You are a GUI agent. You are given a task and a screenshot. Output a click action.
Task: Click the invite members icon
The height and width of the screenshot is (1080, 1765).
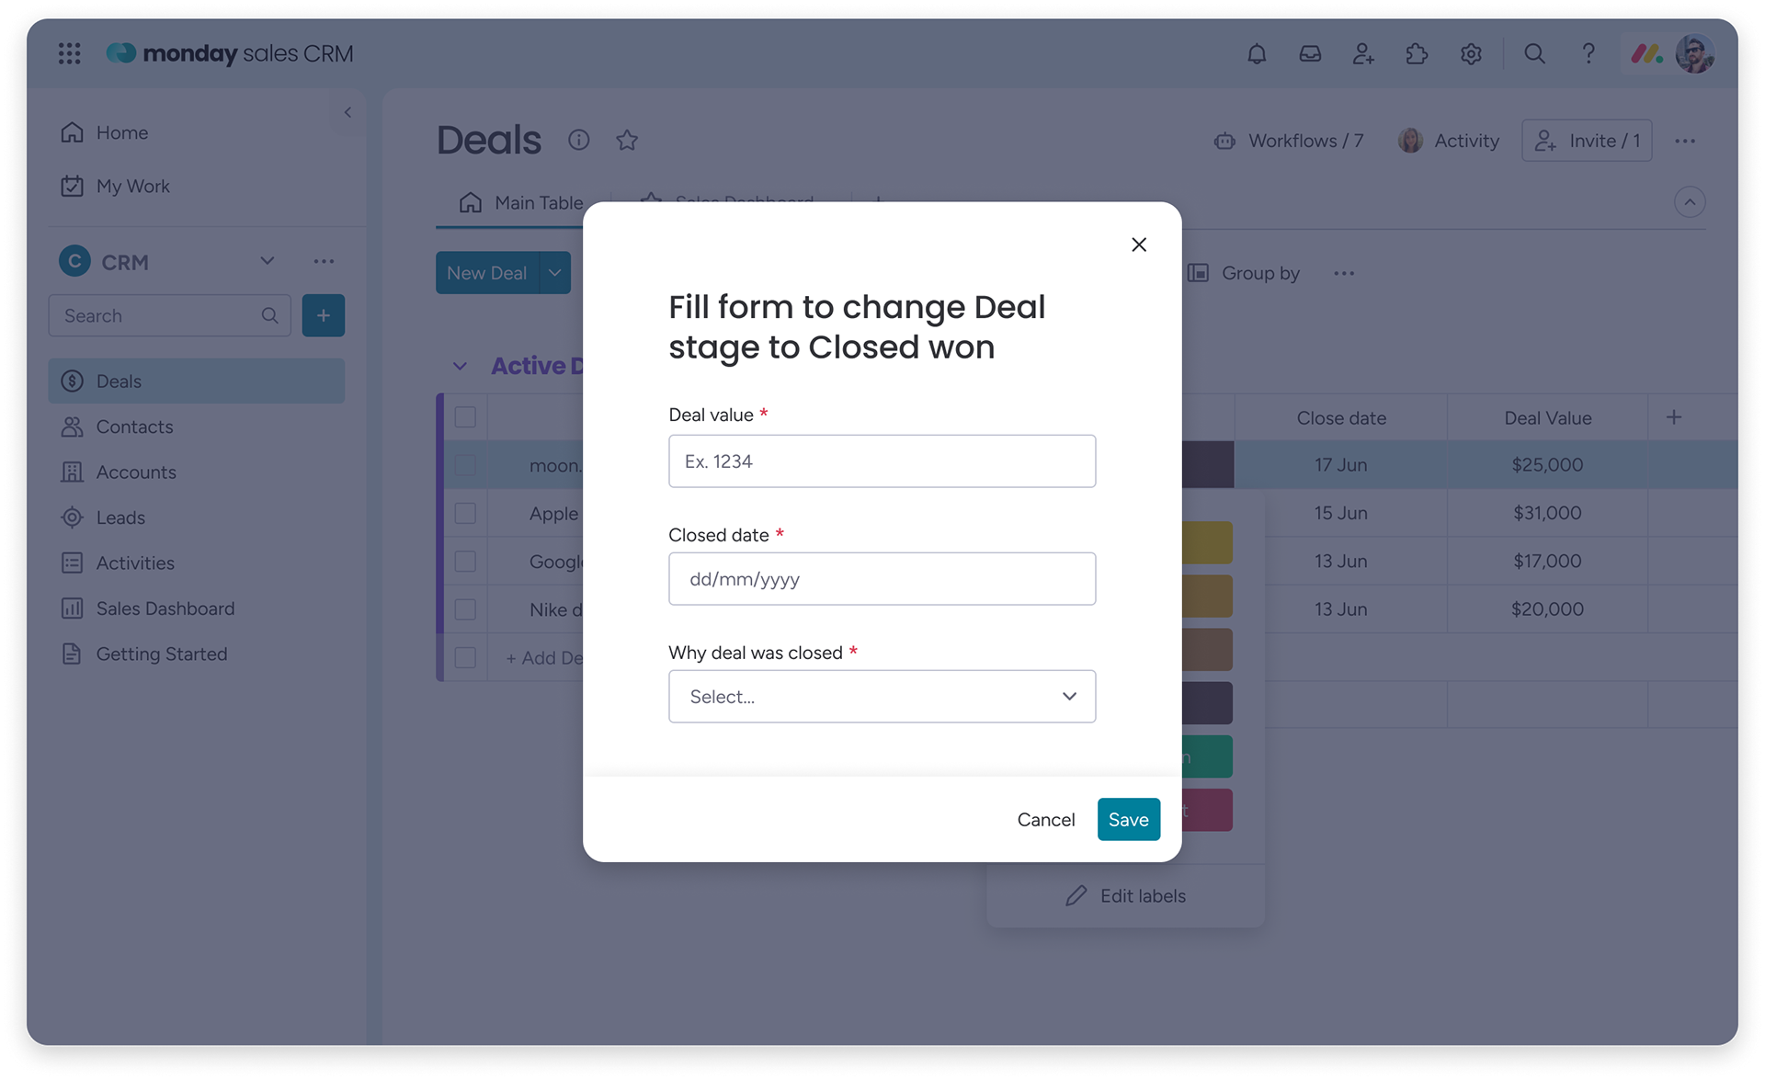click(x=1363, y=54)
